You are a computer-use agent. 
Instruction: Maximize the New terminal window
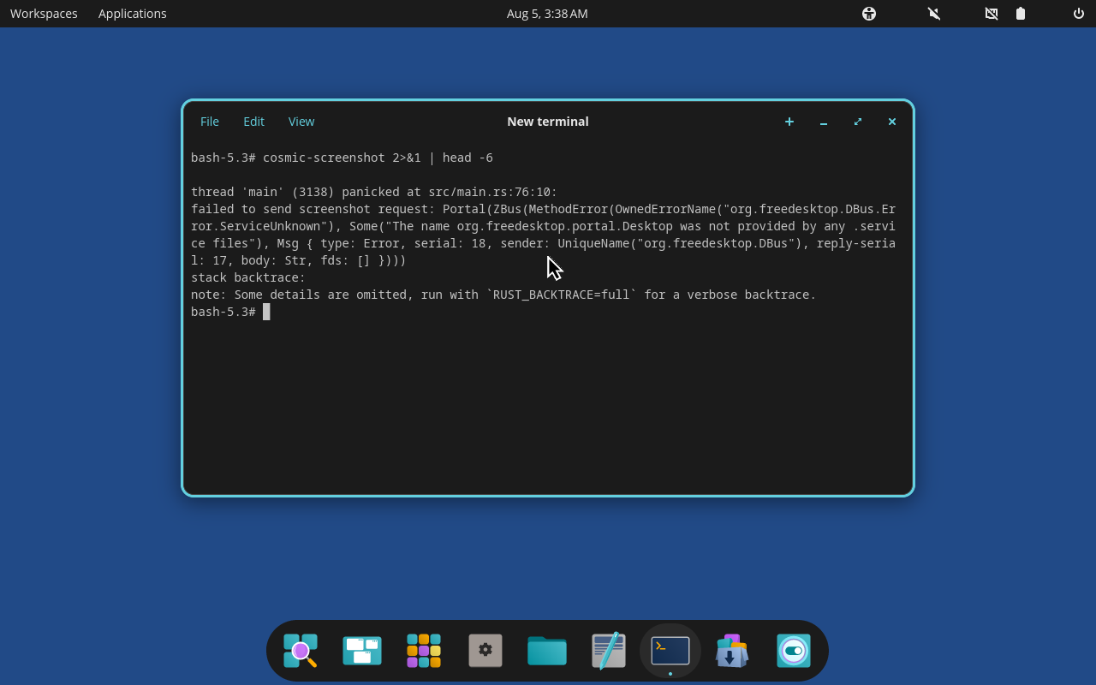click(858, 122)
